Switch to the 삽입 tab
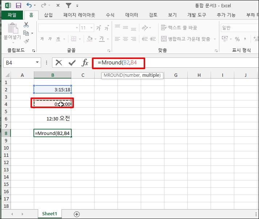The image size is (259, 219). (x=48, y=15)
